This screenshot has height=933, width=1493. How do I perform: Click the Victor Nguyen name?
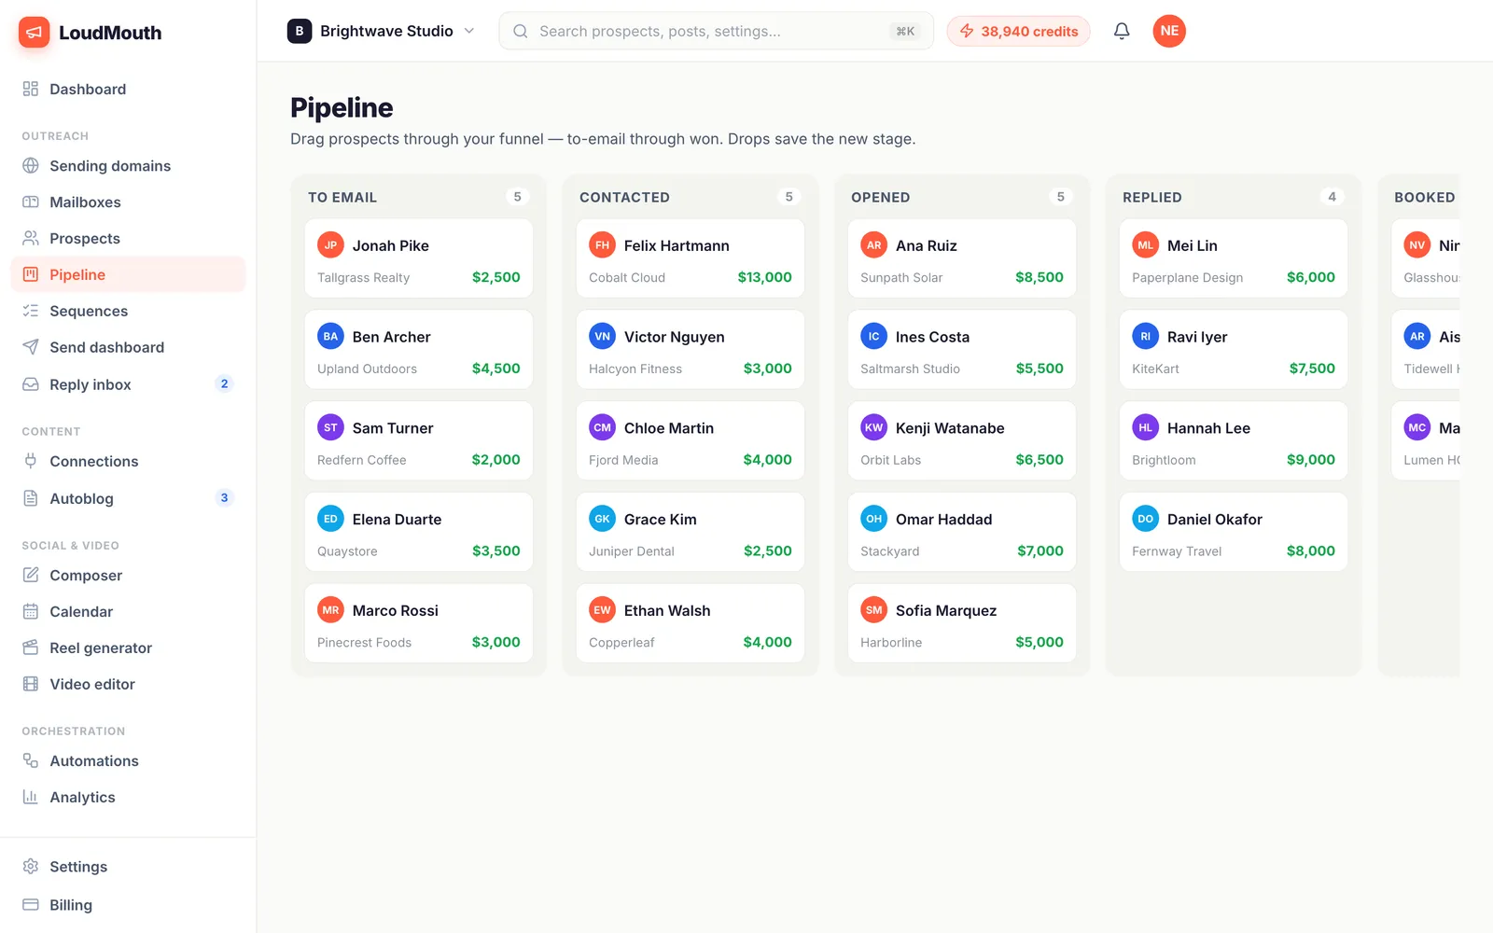(x=674, y=337)
